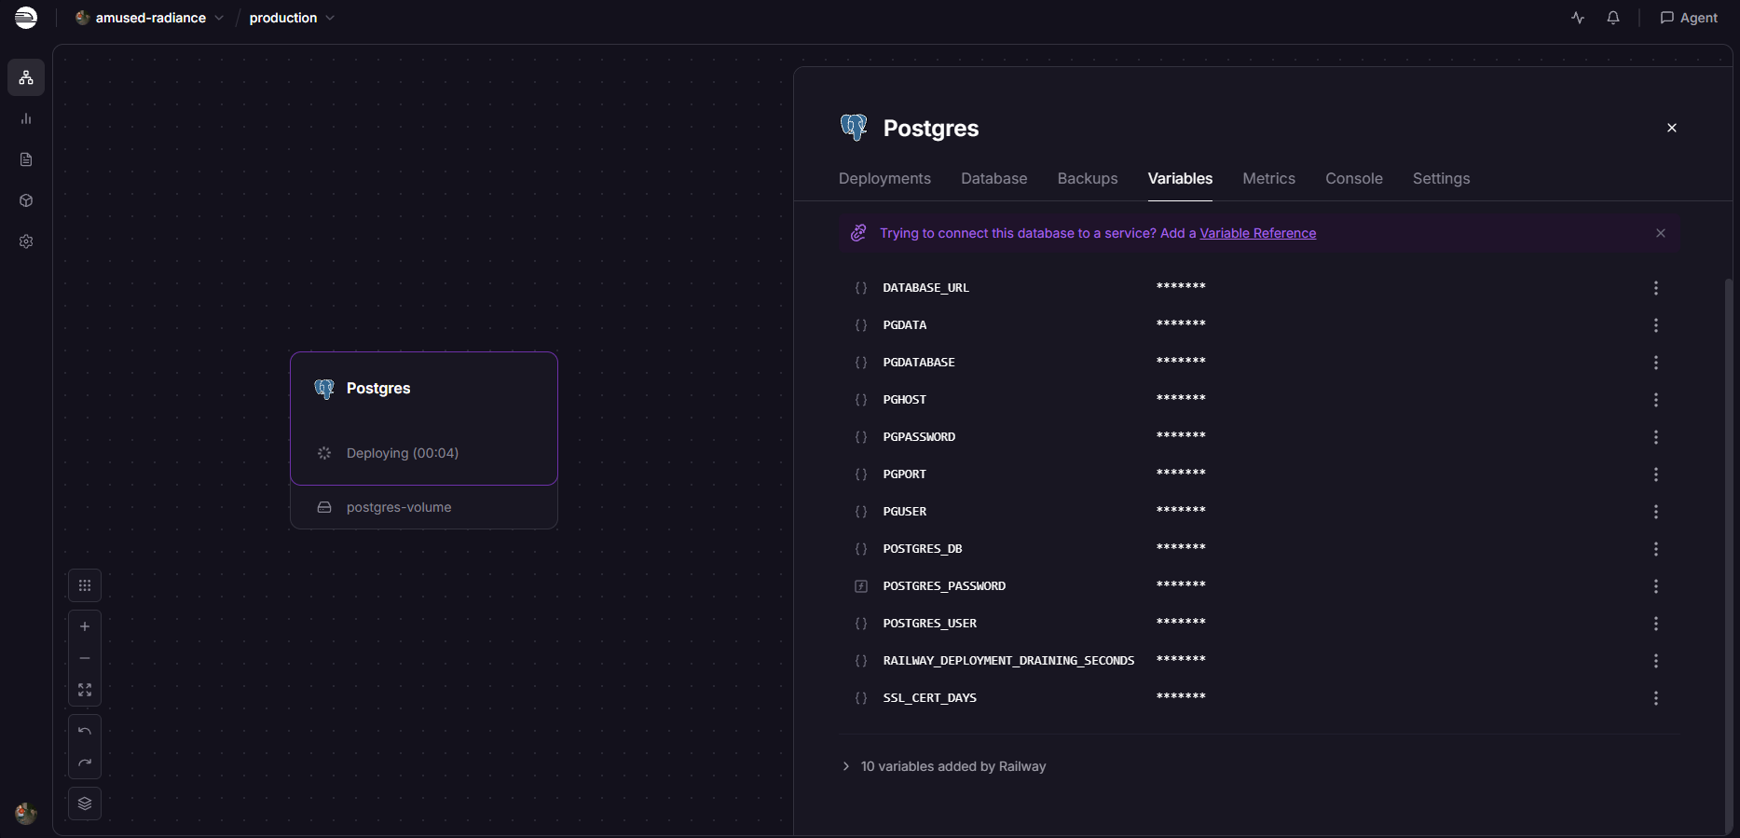The height and width of the screenshot is (838, 1740).
Task: Open Observability chart icon in sidebar
Action: 26,118
